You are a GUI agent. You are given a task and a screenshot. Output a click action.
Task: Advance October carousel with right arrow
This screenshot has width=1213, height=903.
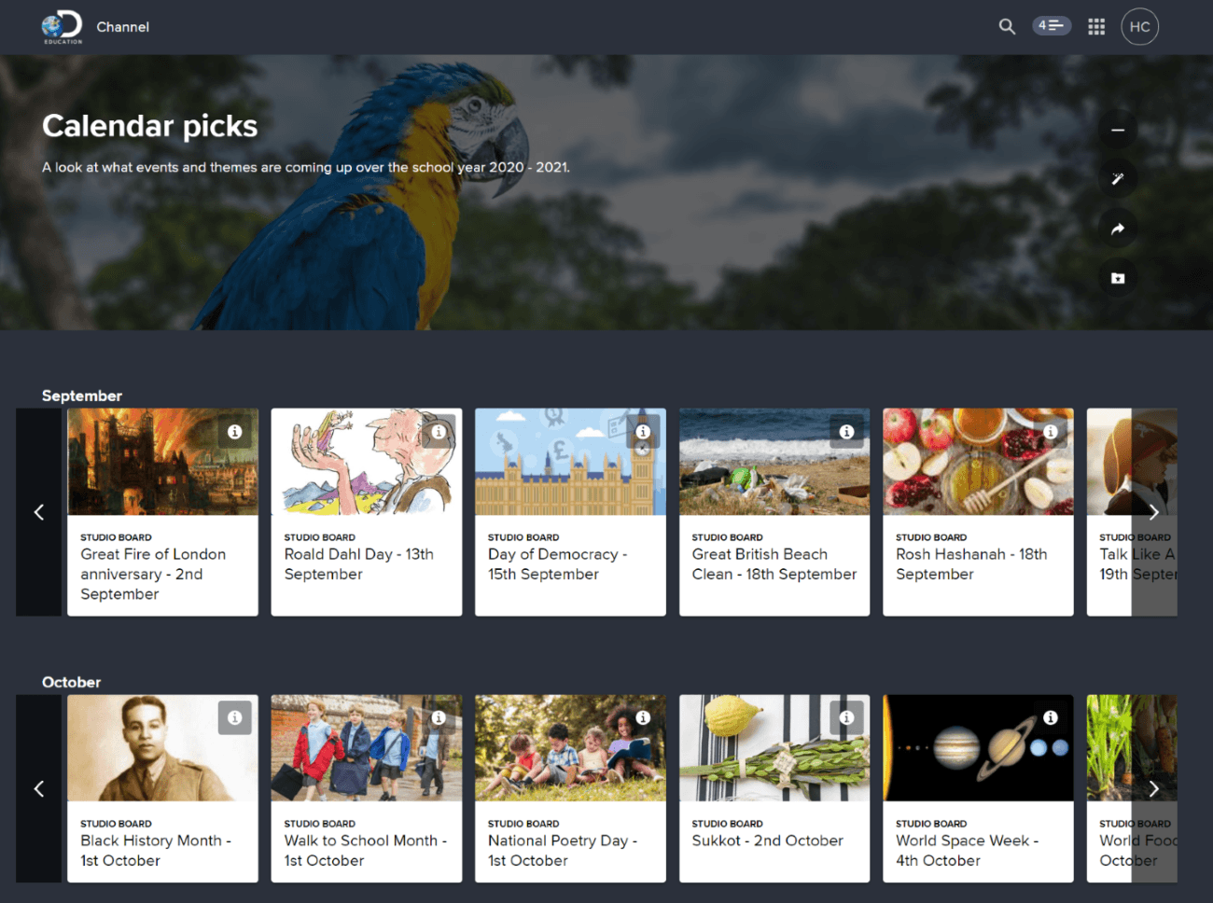(x=1153, y=788)
